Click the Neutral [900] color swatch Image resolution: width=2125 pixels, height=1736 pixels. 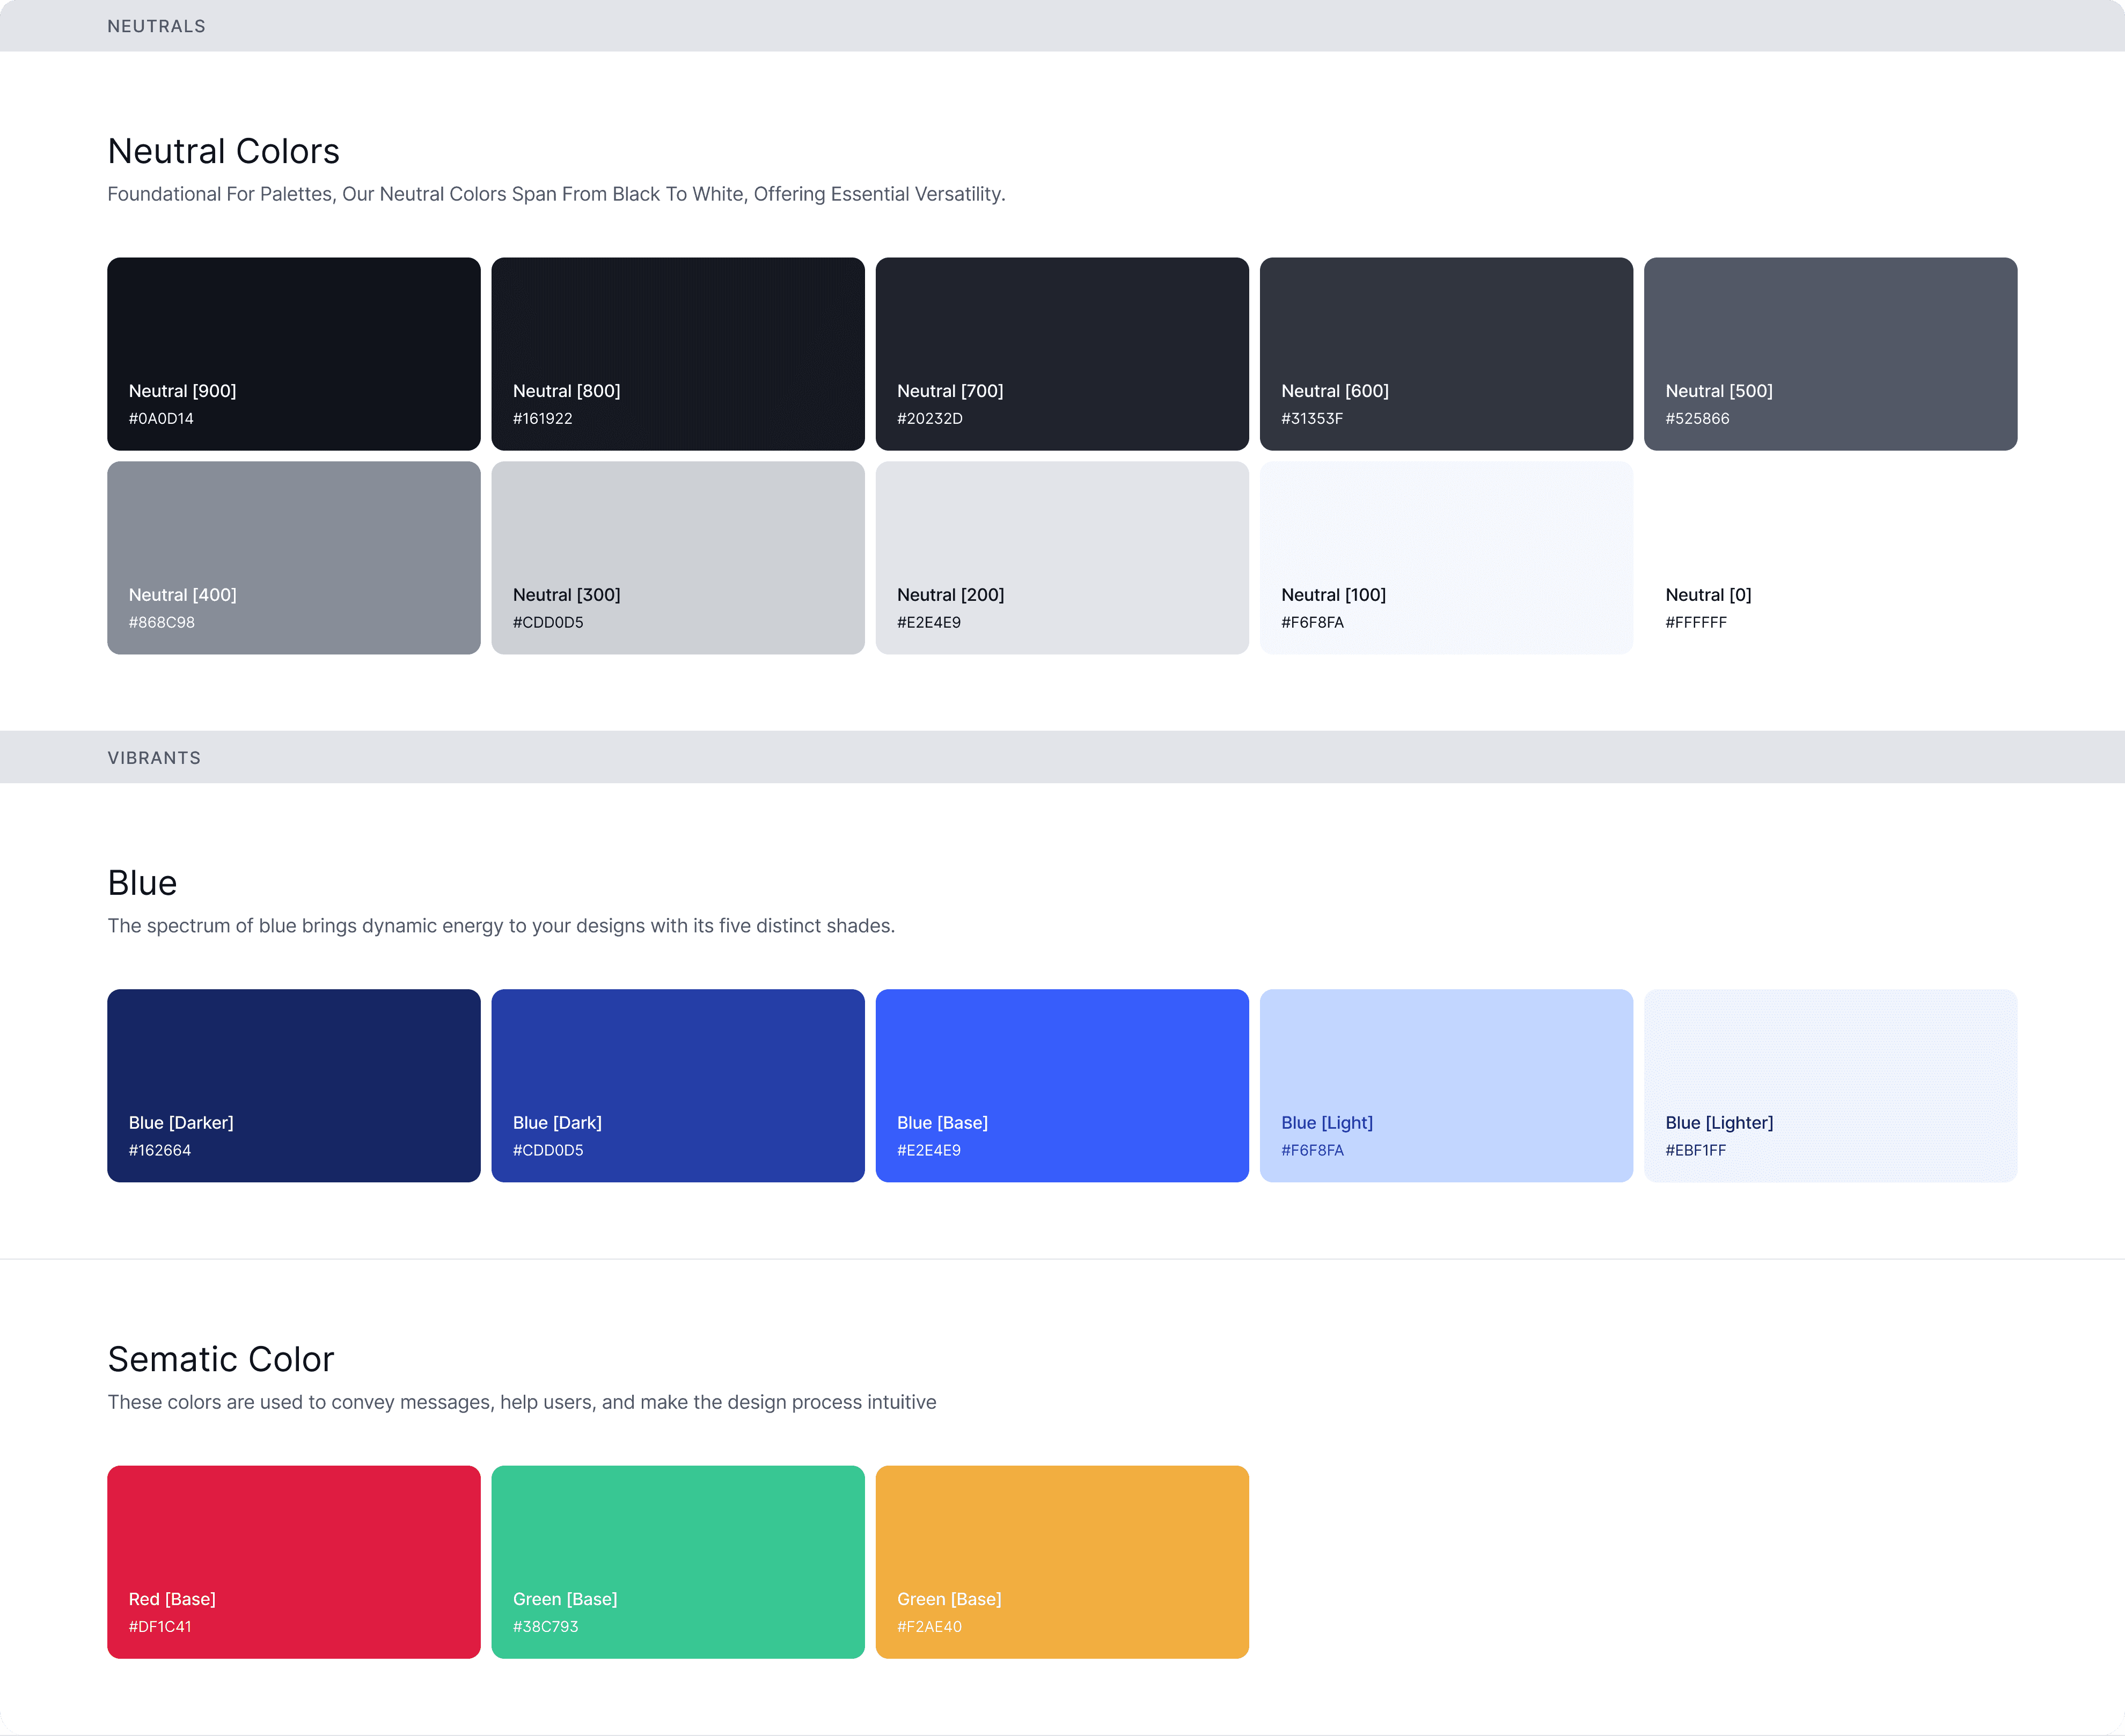click(x=293, y=353)
